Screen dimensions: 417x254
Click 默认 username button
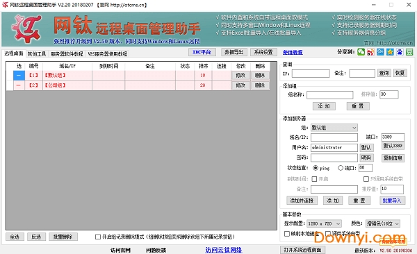tap(366, 147)
